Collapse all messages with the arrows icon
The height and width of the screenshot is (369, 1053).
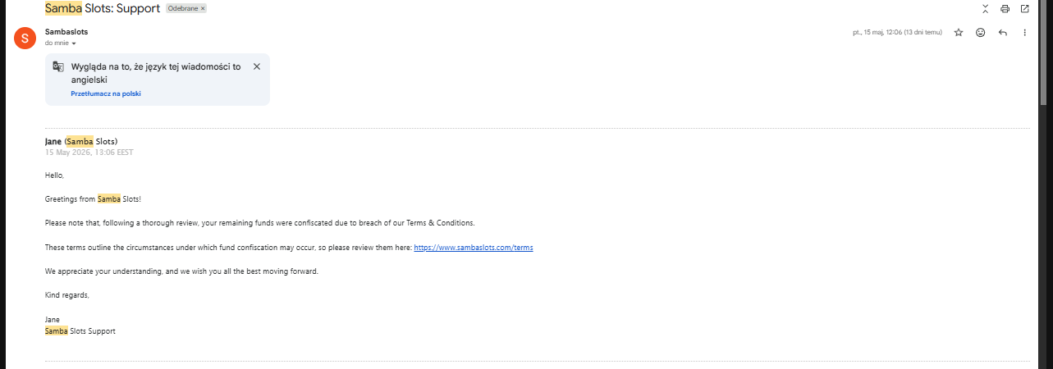(985, 9)
